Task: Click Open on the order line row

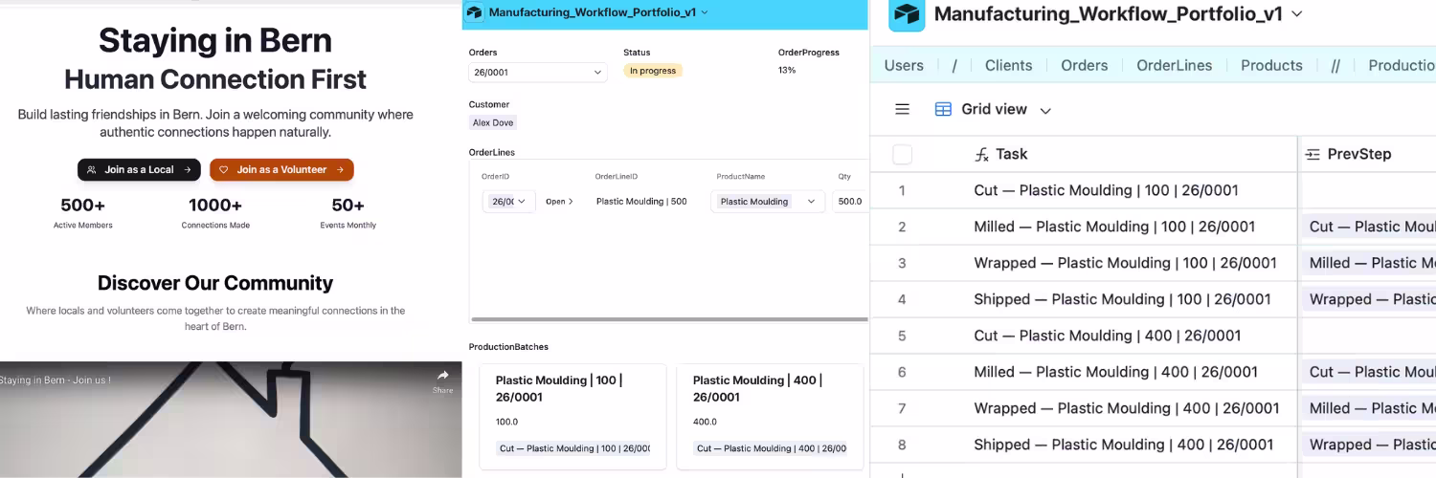Action: pyautogui.click(x=560, y=202)
